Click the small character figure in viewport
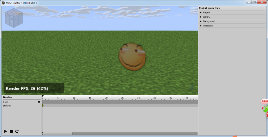 pos(192,86)
